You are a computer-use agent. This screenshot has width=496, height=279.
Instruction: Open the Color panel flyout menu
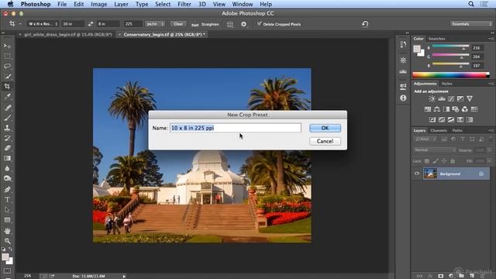[491, 39]
